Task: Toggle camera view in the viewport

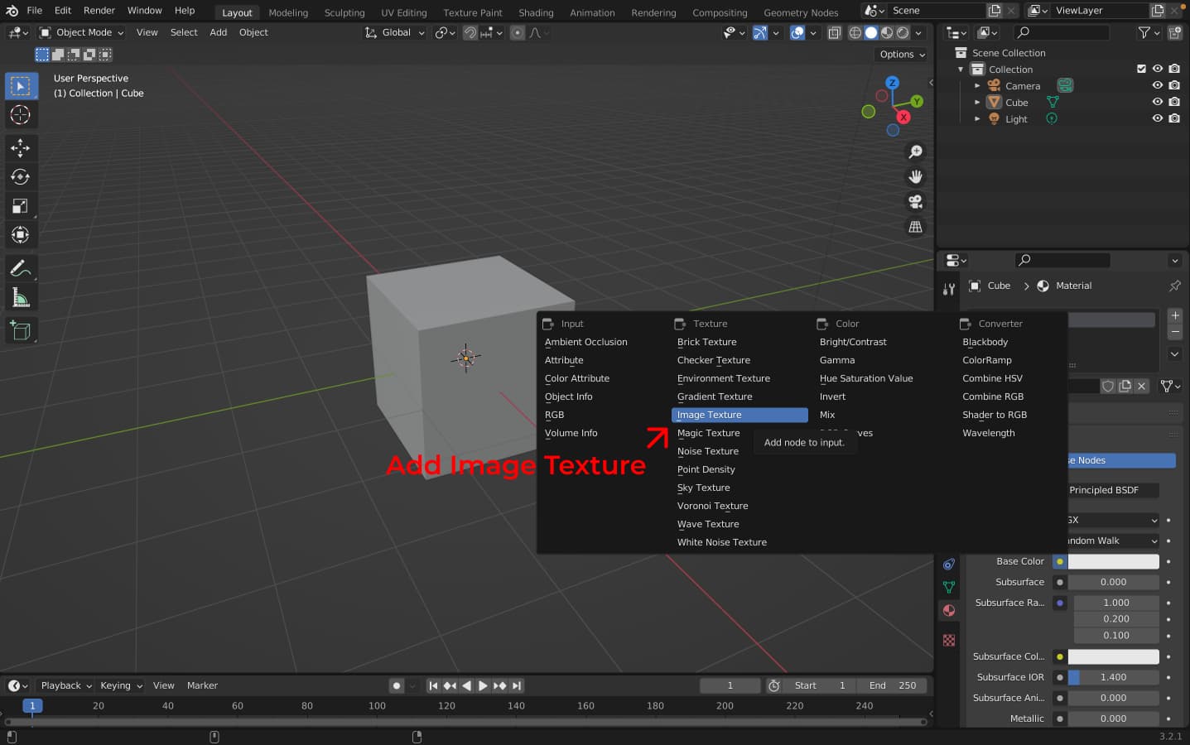Action: point(915,202)
